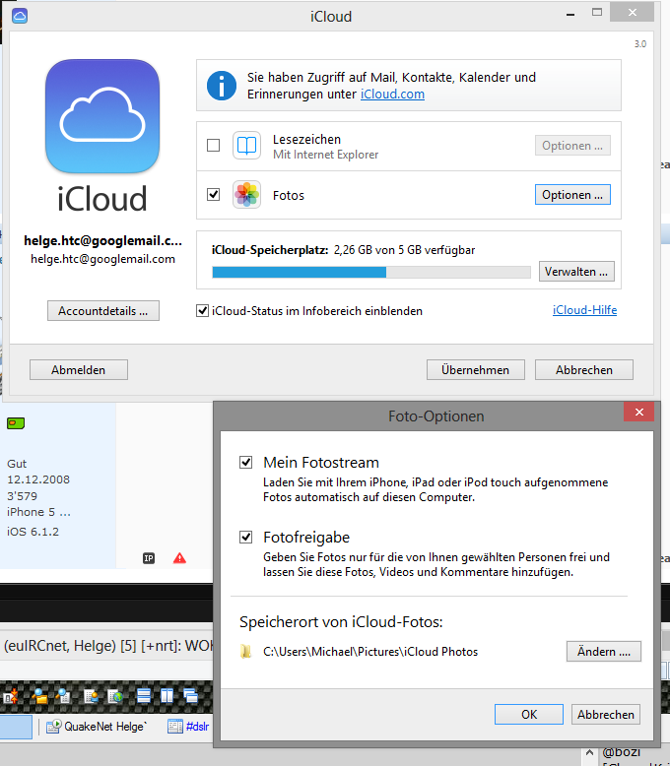This screenshot has height=766, width=670.
Task: Switch to the QuakeNet Helge` window tab
Action: 97,727
